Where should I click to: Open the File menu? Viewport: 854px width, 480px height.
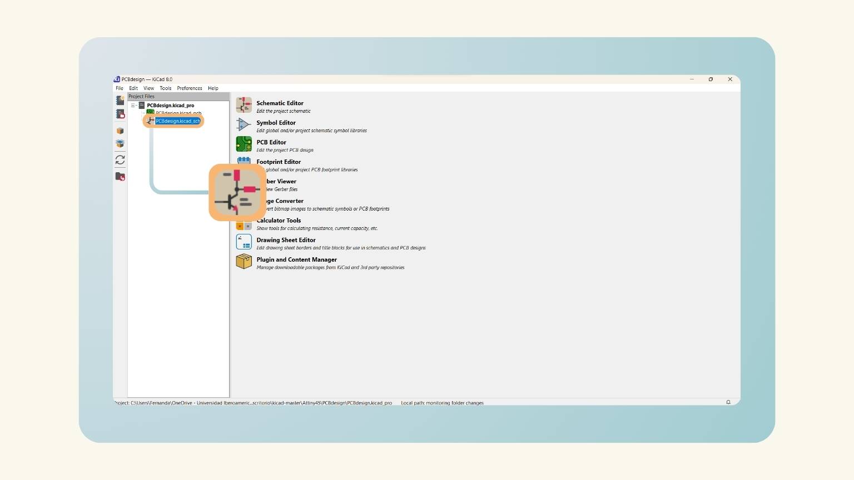[x=120, y=88]
